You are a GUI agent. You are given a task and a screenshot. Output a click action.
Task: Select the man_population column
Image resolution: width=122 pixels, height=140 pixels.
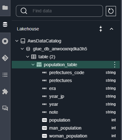[65, 128]
